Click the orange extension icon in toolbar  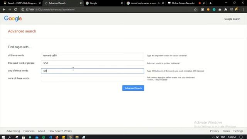(208, 10)
